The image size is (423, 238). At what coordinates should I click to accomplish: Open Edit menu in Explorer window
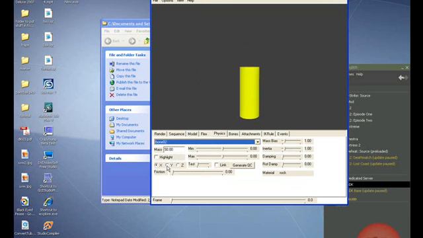point(117,31)
